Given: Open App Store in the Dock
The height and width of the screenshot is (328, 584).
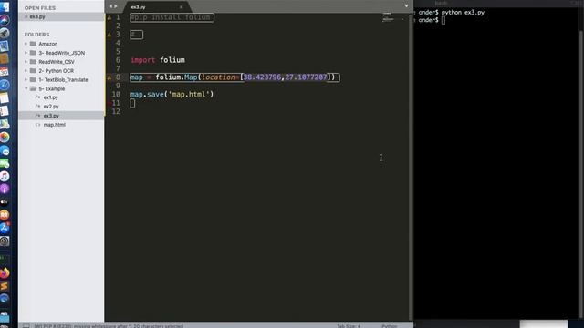Looking at the screenshot, I should [5, 229].
